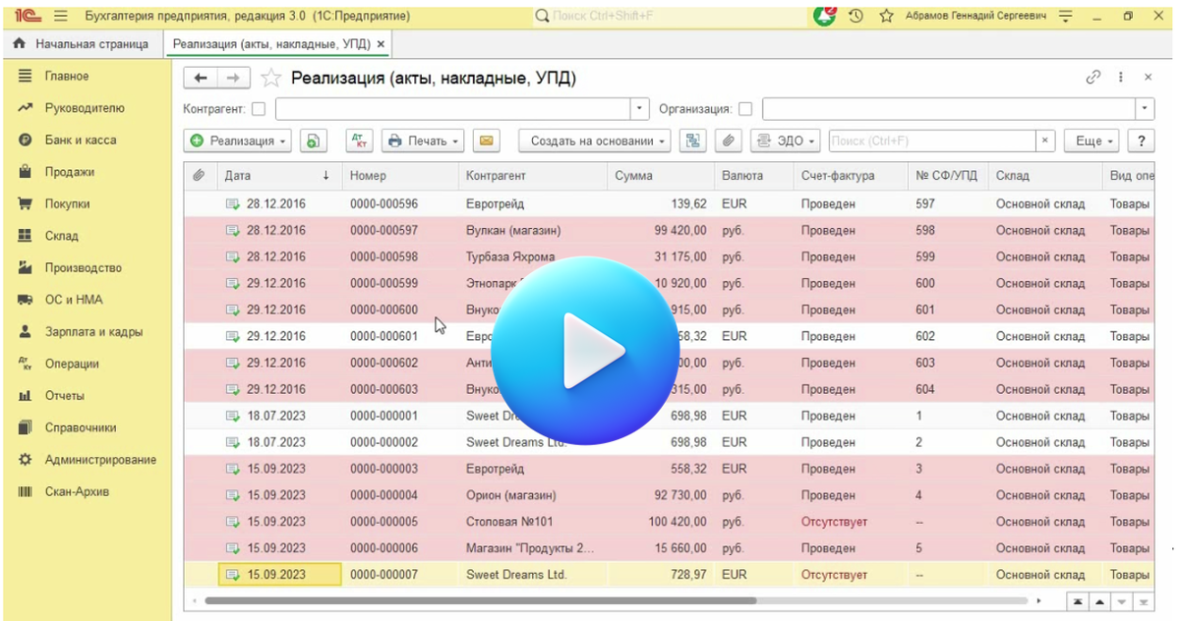Select the Столовая №101 row

point(669,522)
